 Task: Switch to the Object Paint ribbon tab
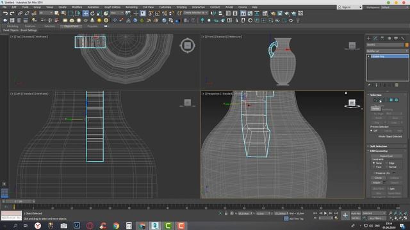click(71, 26)
